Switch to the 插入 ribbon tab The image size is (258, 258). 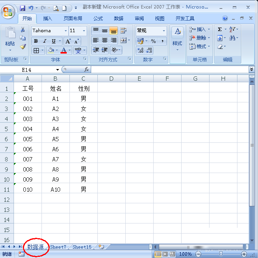click(48, 19)
